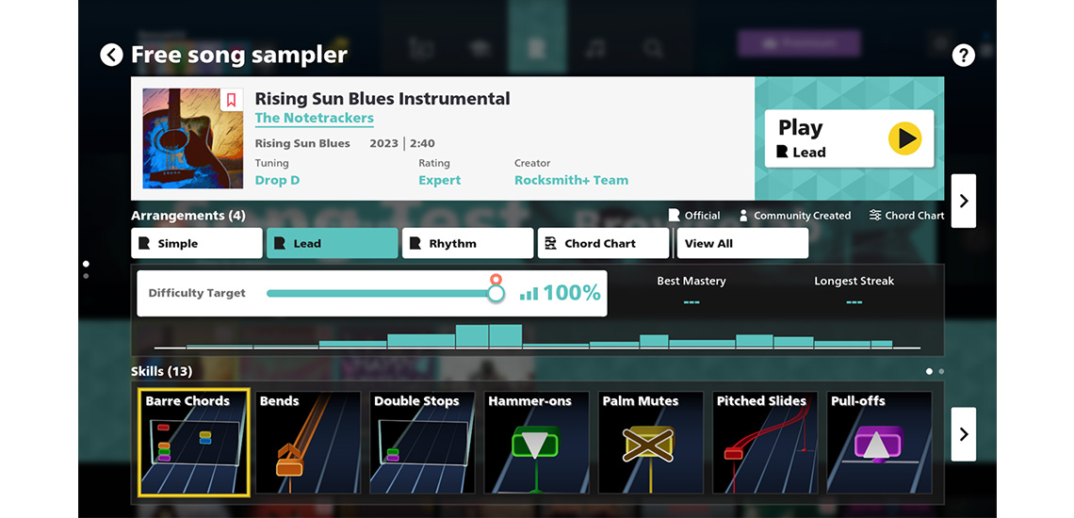The width and height of the screenshot is (1074, 518).
Task: Open the Double Stops skill card
Action: 423,442
